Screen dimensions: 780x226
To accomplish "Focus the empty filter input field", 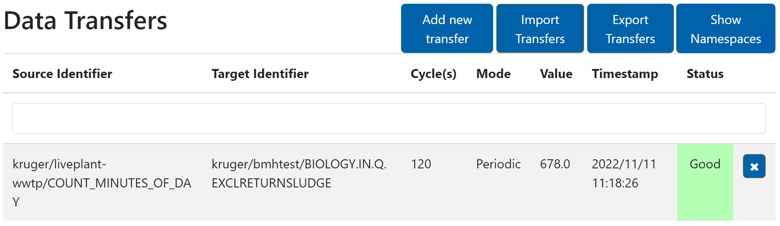I will click(x=389, y=118).
